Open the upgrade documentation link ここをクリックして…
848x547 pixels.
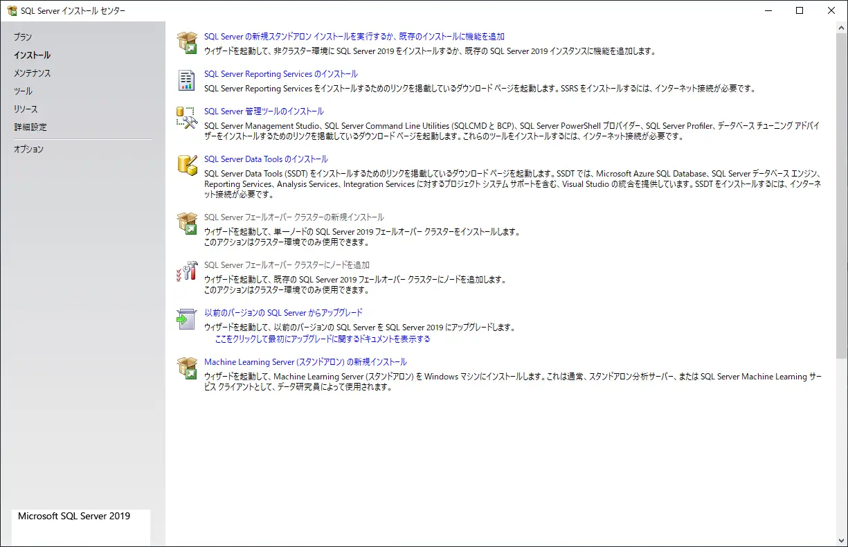(323, 339)
